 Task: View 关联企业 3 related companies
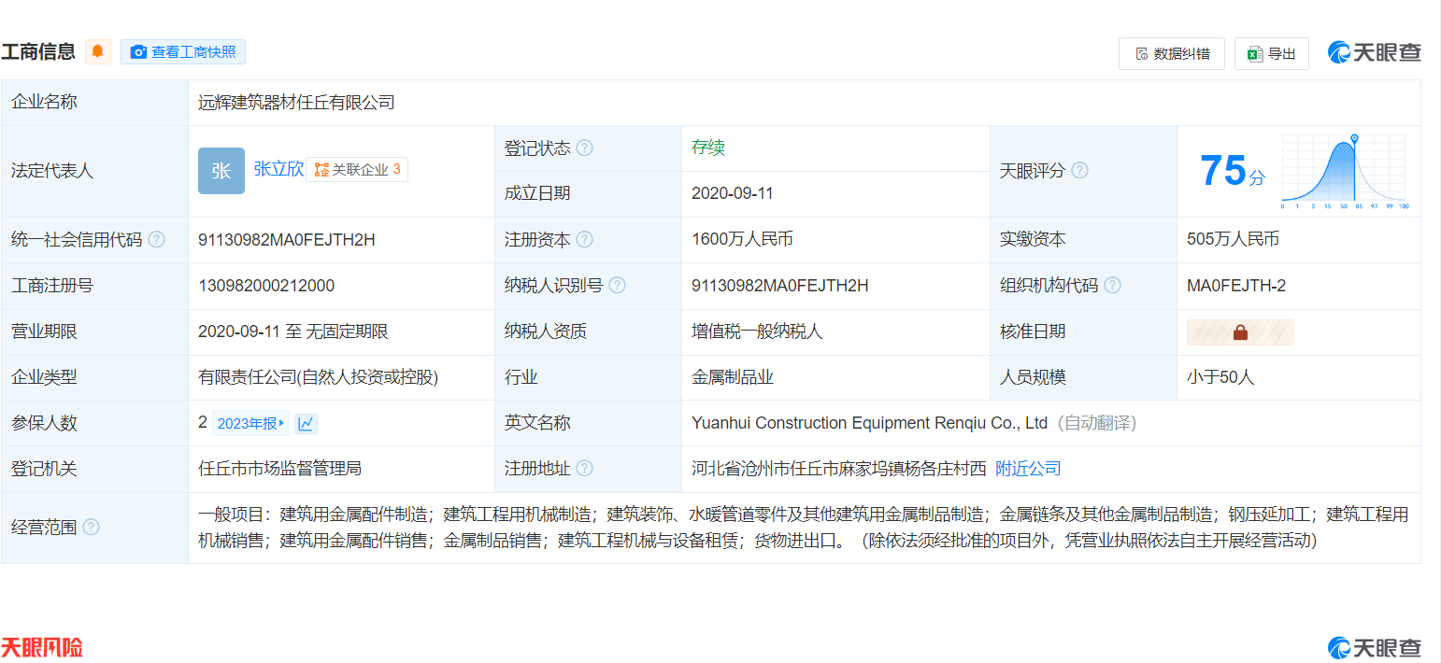pos(357,169)
